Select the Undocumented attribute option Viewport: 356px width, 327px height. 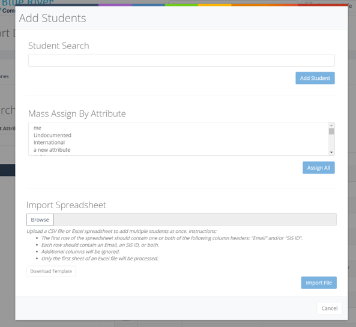coord(52,135)
